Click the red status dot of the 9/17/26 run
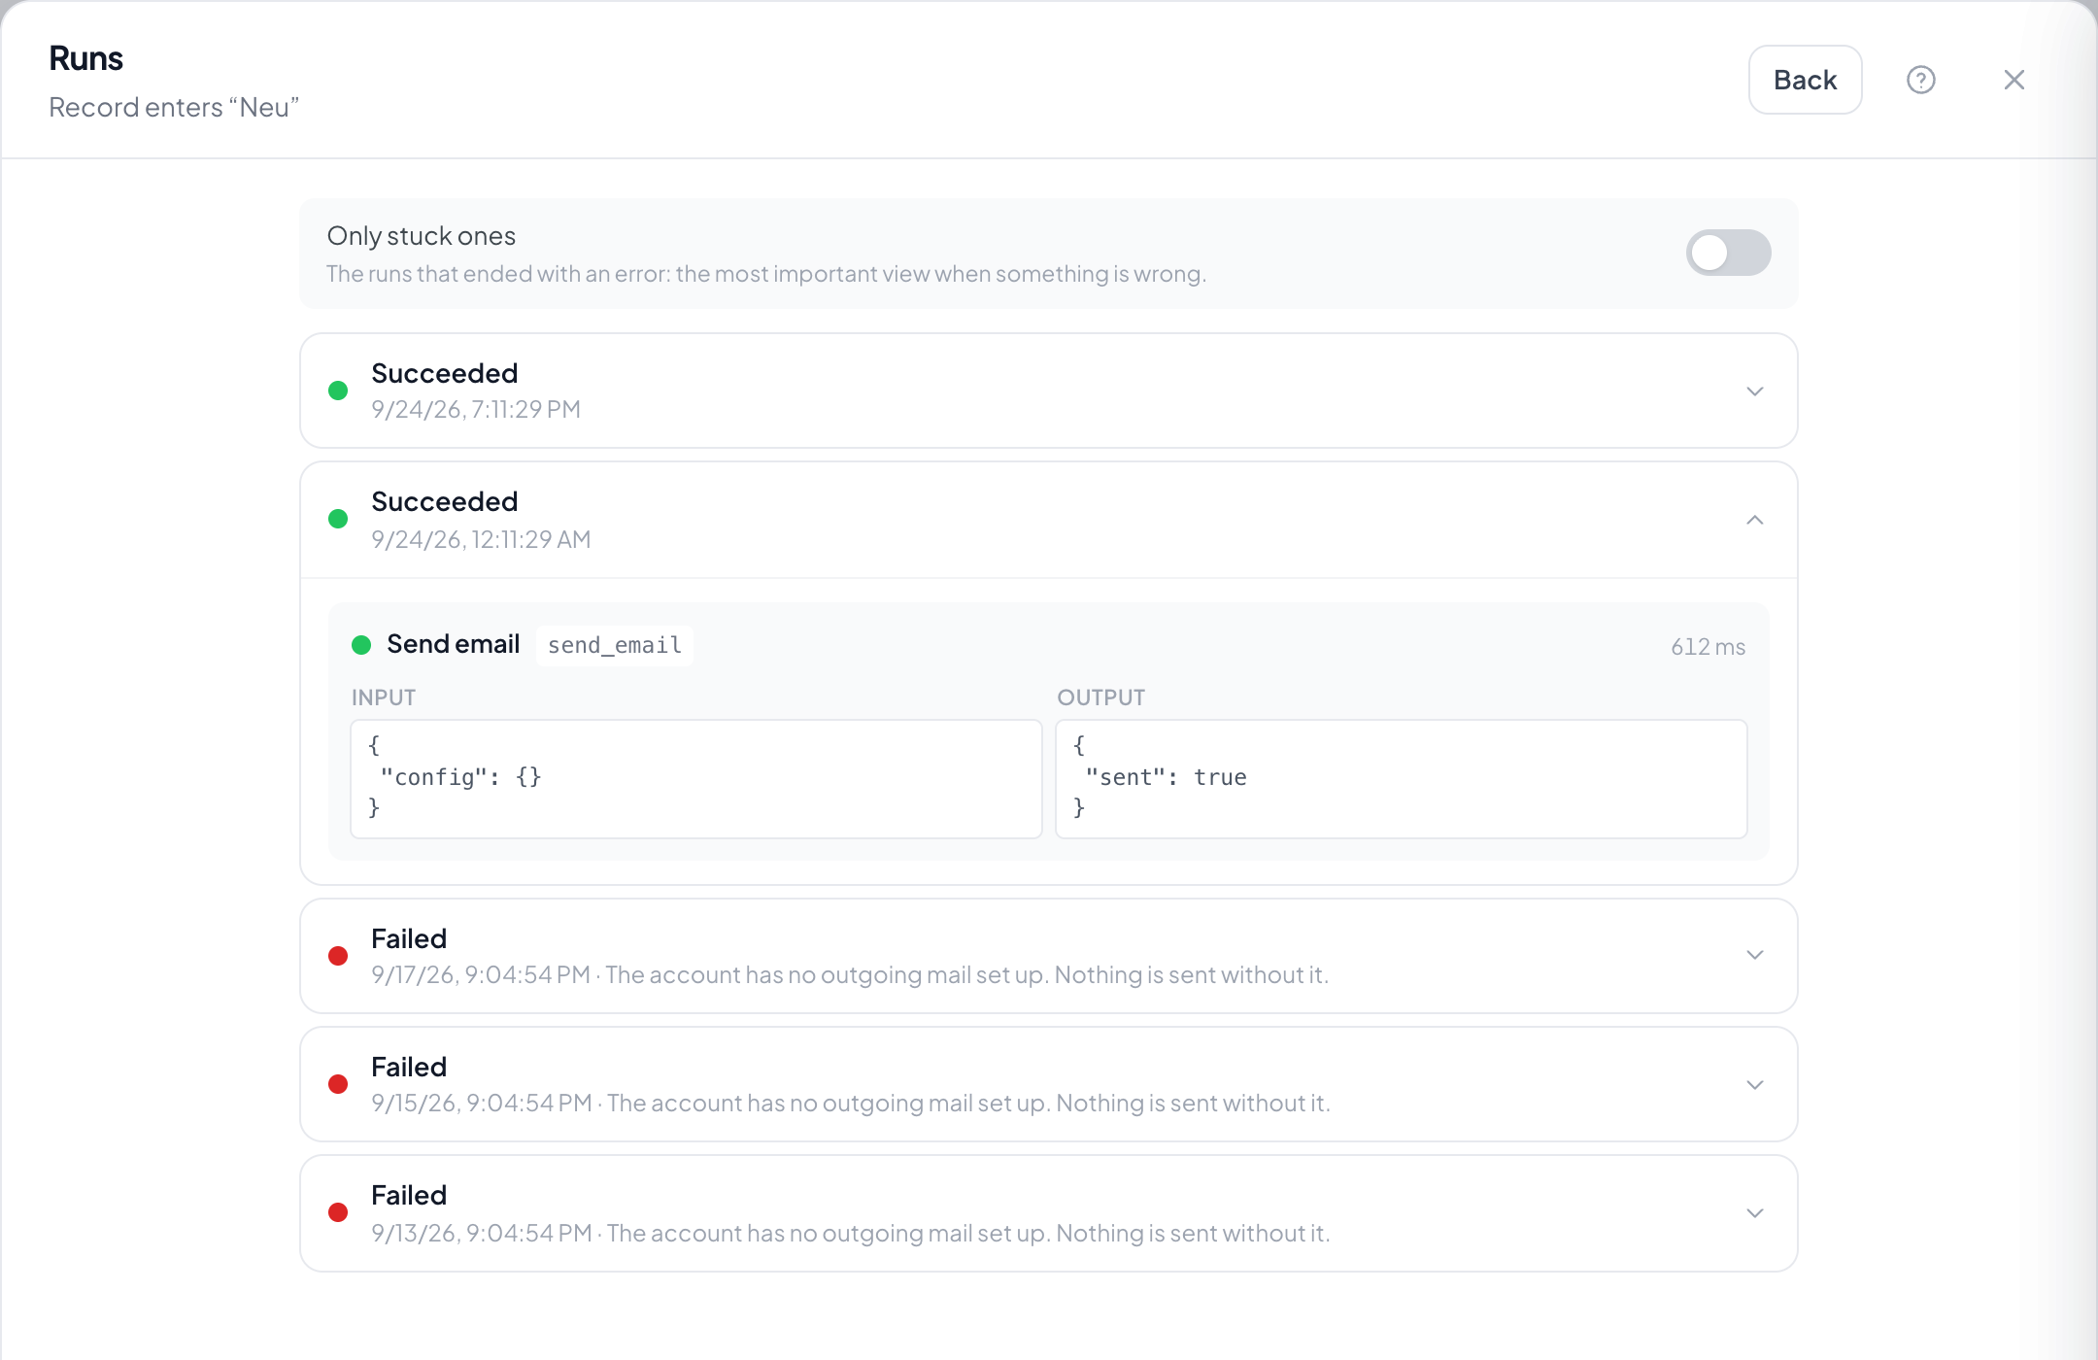 tap(338, 956)
